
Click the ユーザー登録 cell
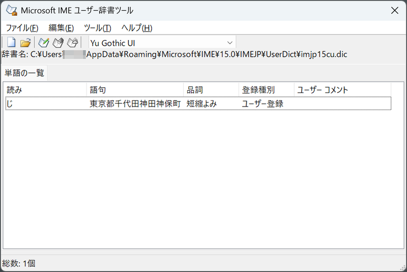[x=263, y=104]
